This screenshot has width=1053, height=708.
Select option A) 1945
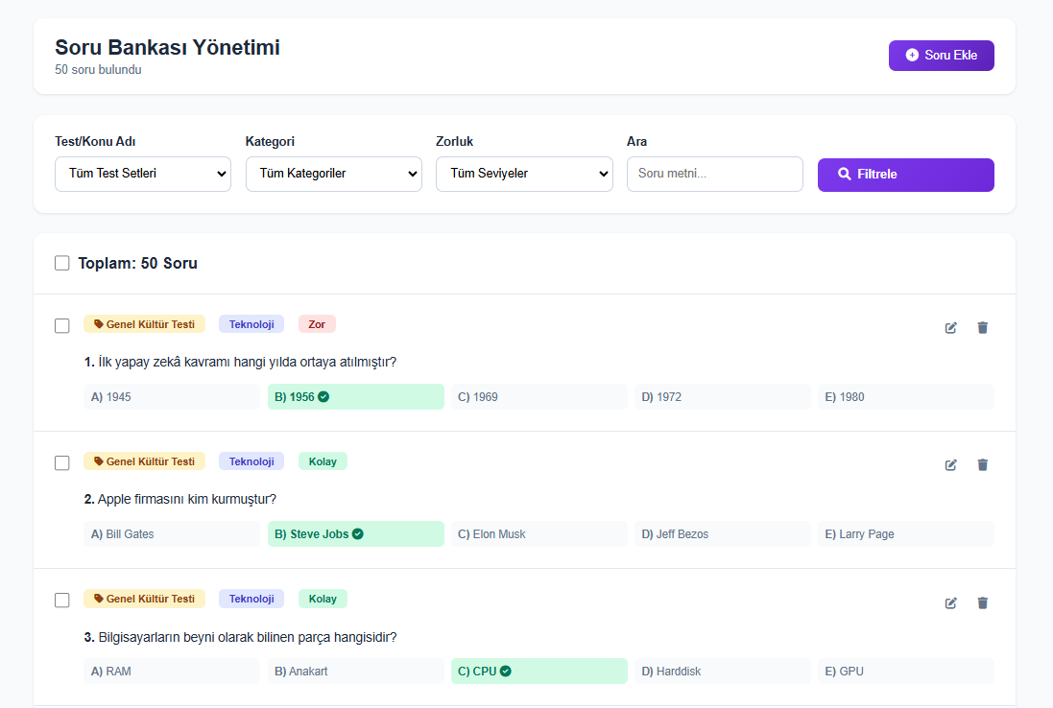click(x=172, y=396)
